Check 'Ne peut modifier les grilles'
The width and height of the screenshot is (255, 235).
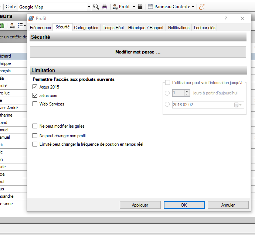tap(35, 126)
